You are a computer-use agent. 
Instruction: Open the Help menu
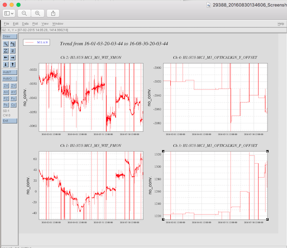point(281,24)
